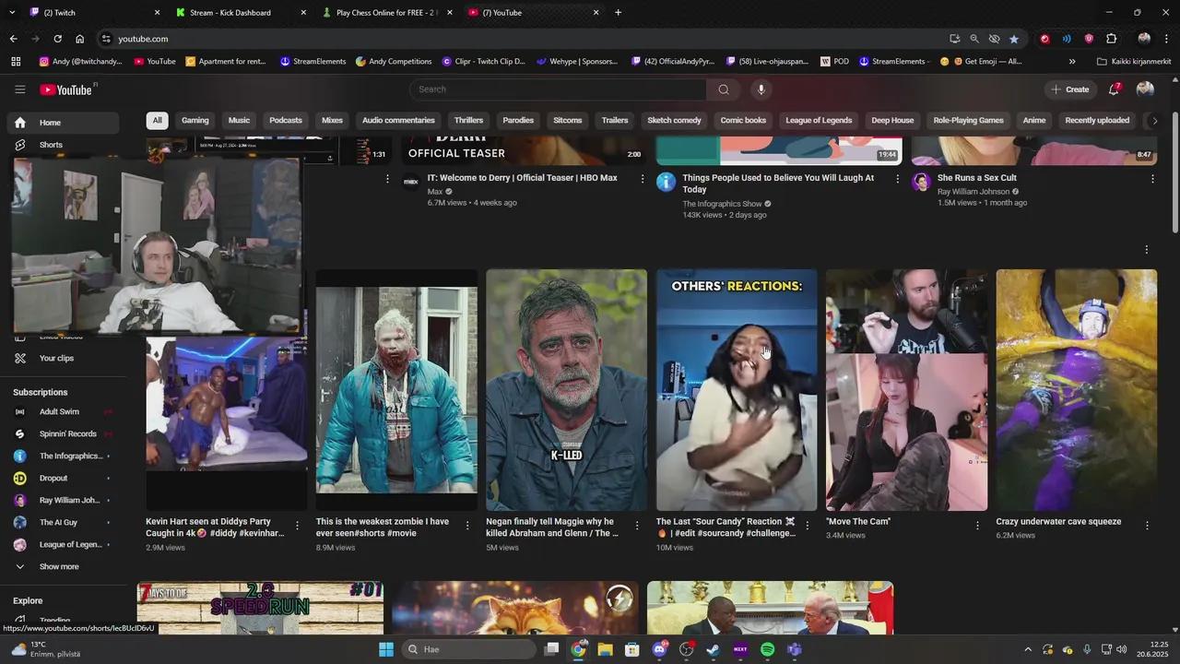Screen dimensions: 1180x664
Task: Select the Podcasts category chip
Action: [x=286, y=121]
